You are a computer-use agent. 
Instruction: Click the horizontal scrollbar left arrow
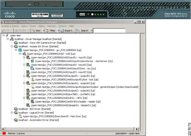click(x=3, y=129)
